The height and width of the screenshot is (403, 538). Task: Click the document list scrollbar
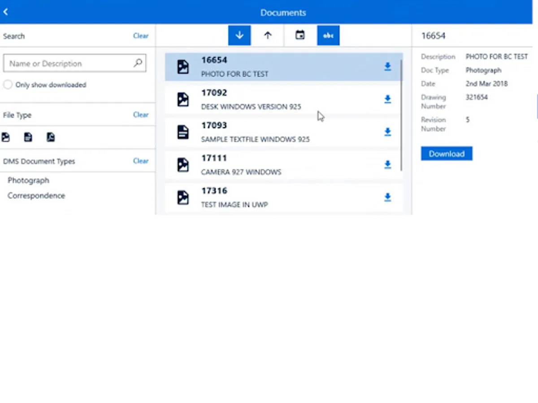401,114
